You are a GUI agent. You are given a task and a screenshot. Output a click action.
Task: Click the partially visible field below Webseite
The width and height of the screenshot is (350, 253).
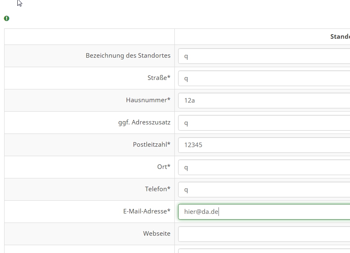tap(264, 251)
